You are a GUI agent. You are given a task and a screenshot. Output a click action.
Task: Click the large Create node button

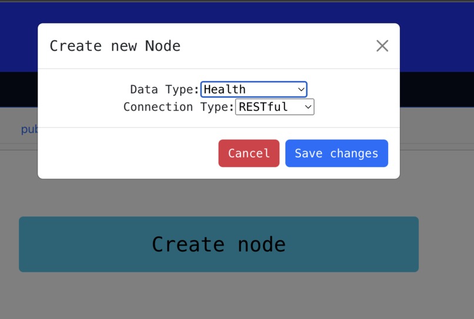pyautogui.click(x=219, y=244)
